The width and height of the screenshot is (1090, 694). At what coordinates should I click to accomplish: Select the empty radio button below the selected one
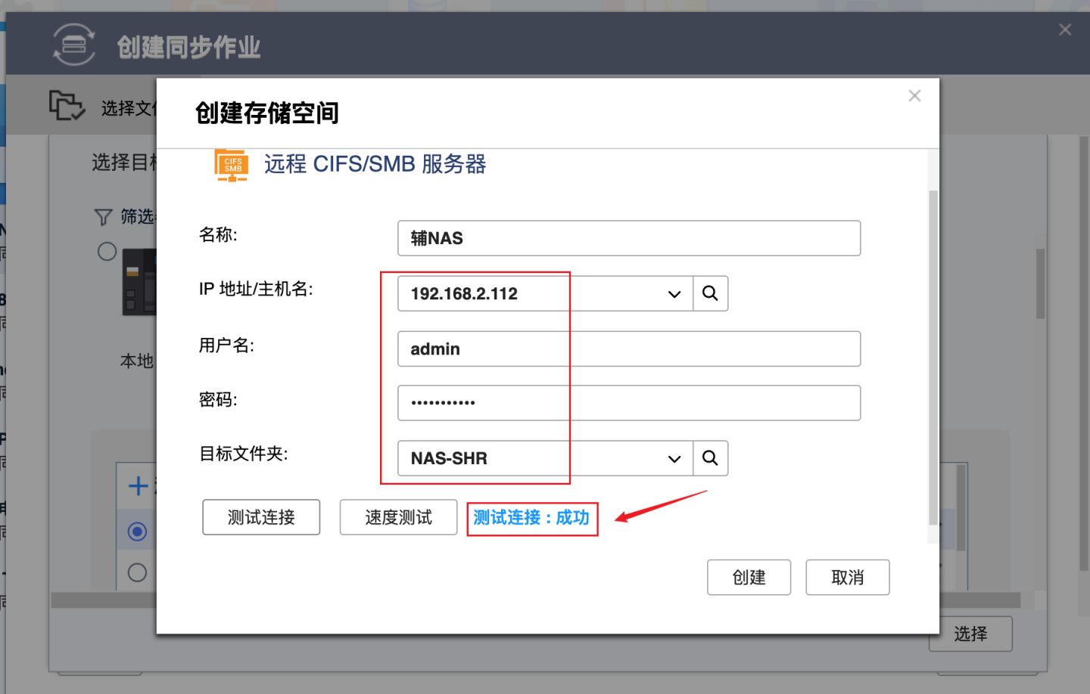click(137, 572)
